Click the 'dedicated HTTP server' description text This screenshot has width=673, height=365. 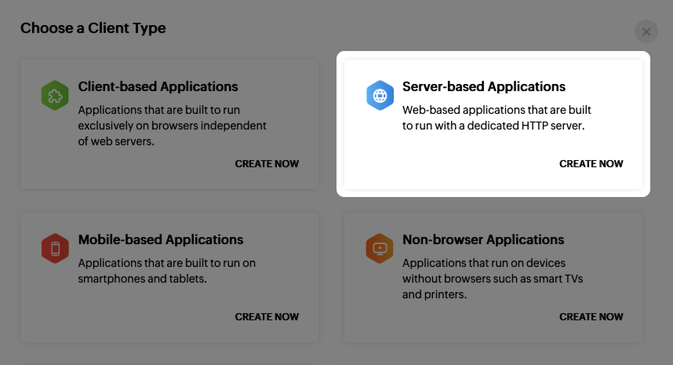pos(494,126)
